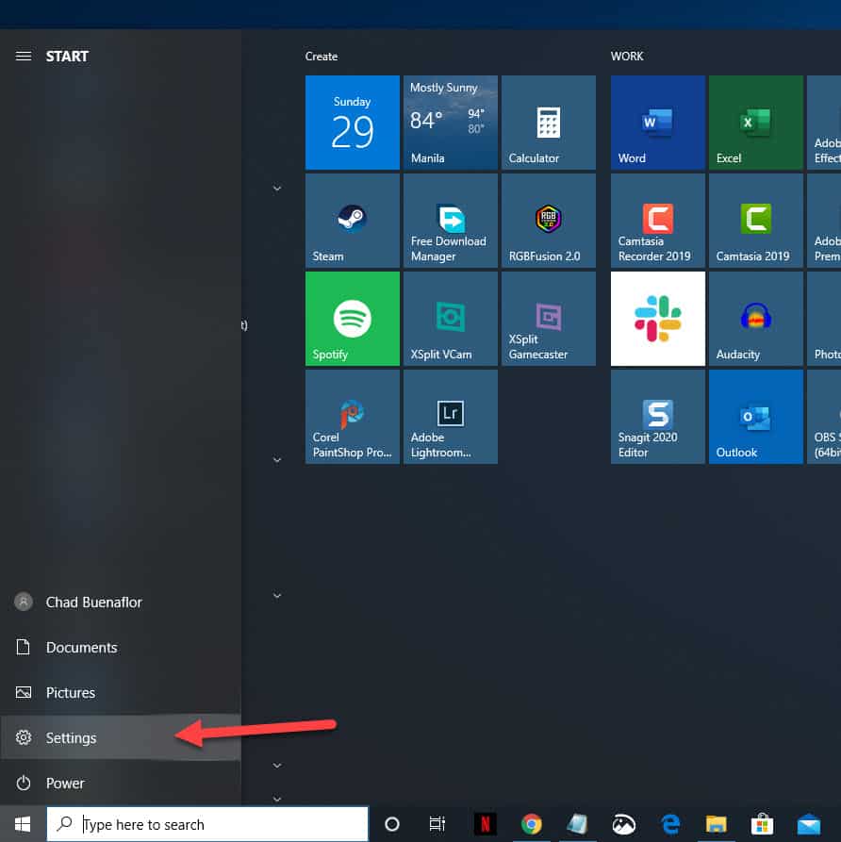
Task: Collapse the START hamburger menu
Action: pos(23,56)
